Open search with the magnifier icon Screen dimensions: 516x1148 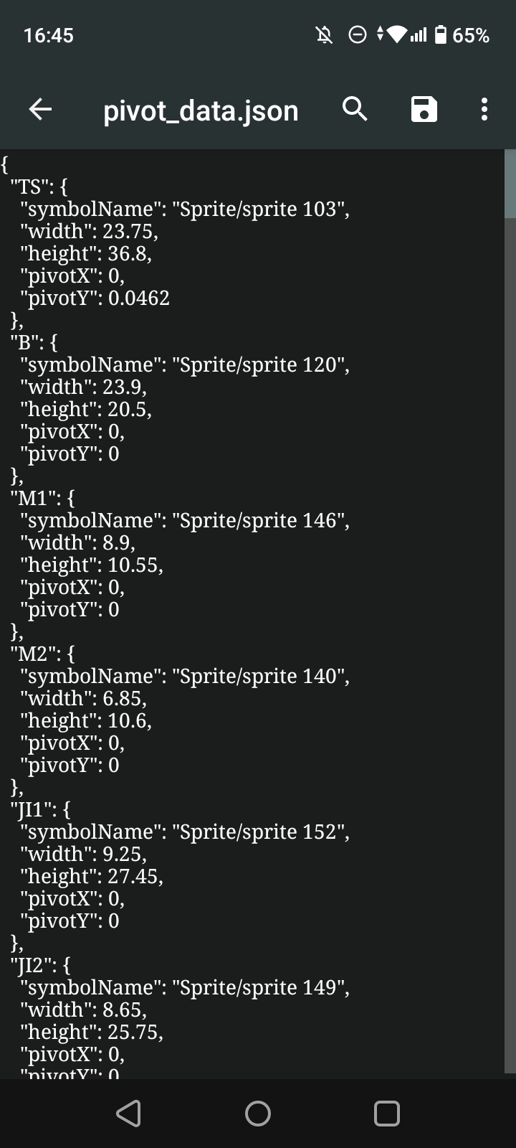355,109
